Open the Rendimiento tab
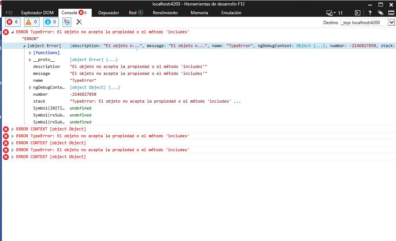The width and height of the screenshot is (396, 241). (x=165, y=13)
